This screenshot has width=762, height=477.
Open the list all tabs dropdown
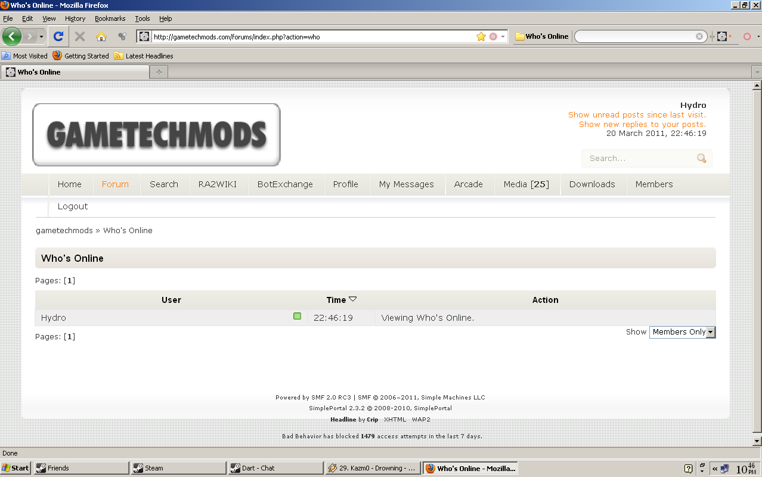pos(757,72)
